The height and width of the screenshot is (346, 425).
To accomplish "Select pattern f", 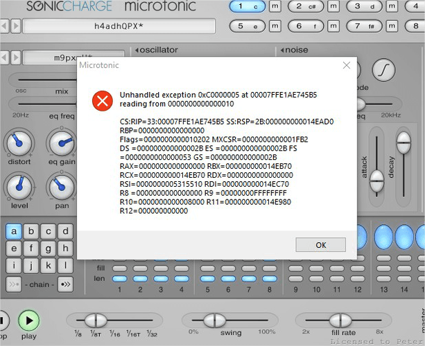I will (x=31, y=248).
